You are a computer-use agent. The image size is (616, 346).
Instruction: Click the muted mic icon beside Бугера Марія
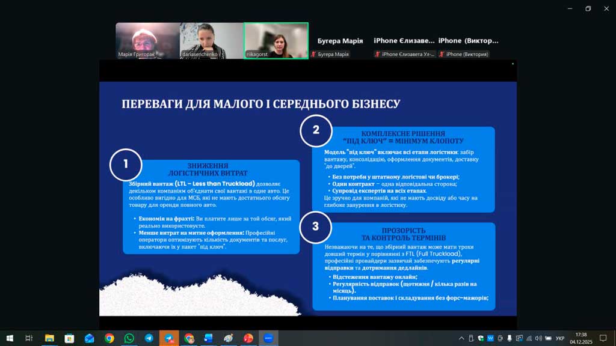313,55
